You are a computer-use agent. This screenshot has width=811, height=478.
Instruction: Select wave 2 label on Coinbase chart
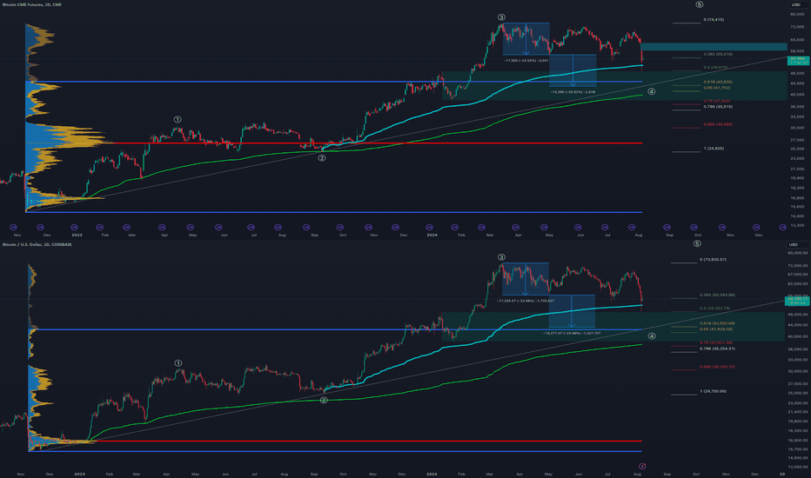324,400
